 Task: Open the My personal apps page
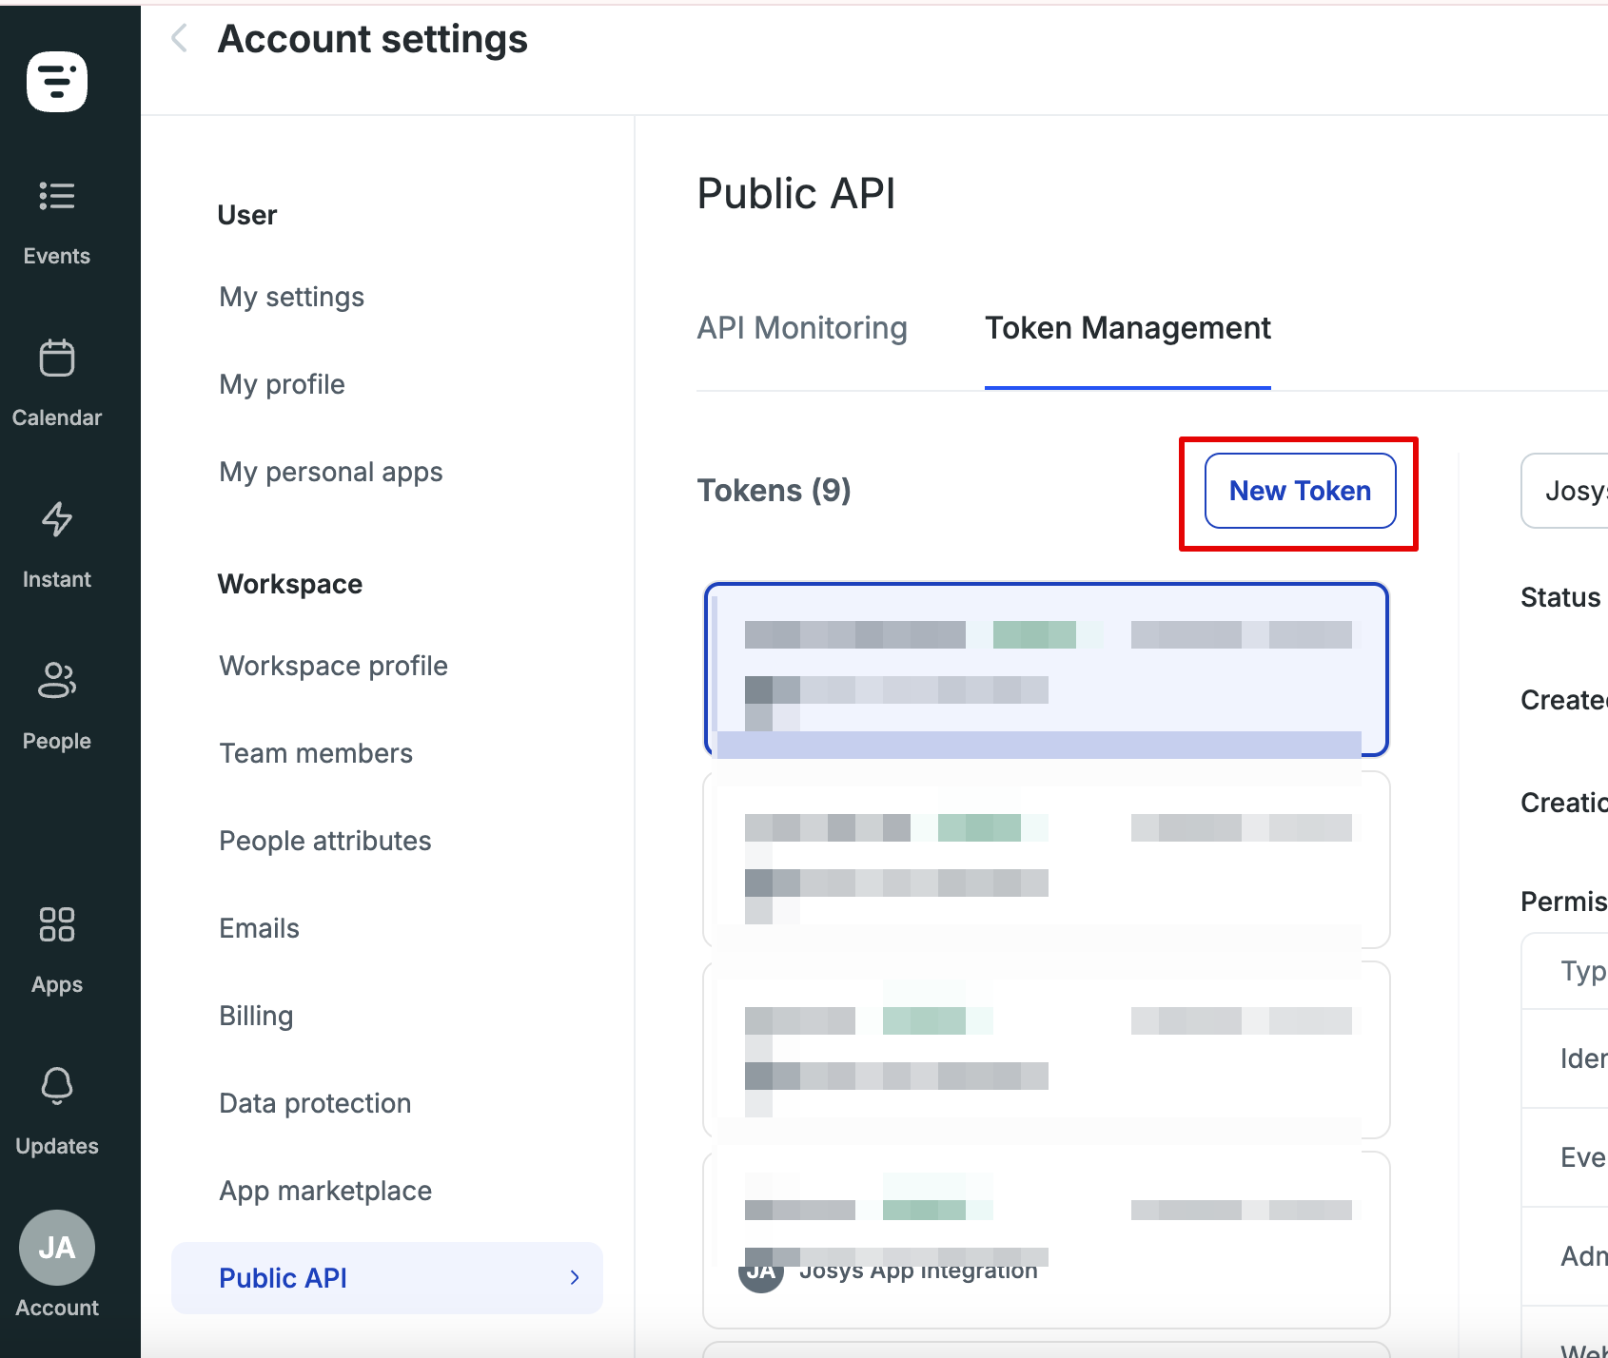(330, 472)
